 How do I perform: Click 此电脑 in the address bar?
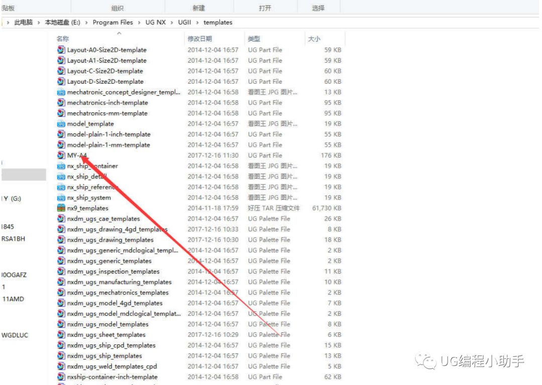[24, 22]
